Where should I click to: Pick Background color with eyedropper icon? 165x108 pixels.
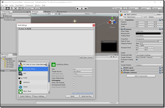[x=162, y=33]
